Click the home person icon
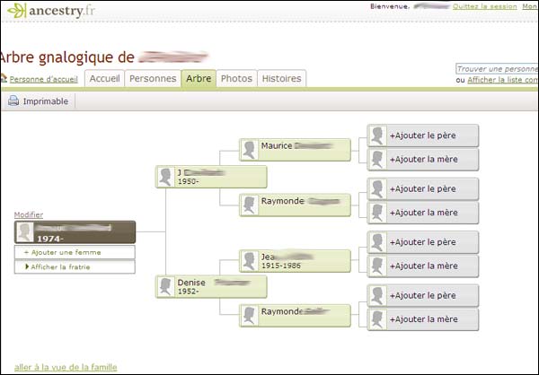Screen dimensions: 539x375 coord(4,79)
